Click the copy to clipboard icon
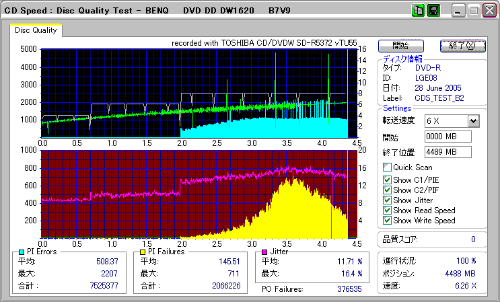500x302 pixels. point(417,10)
